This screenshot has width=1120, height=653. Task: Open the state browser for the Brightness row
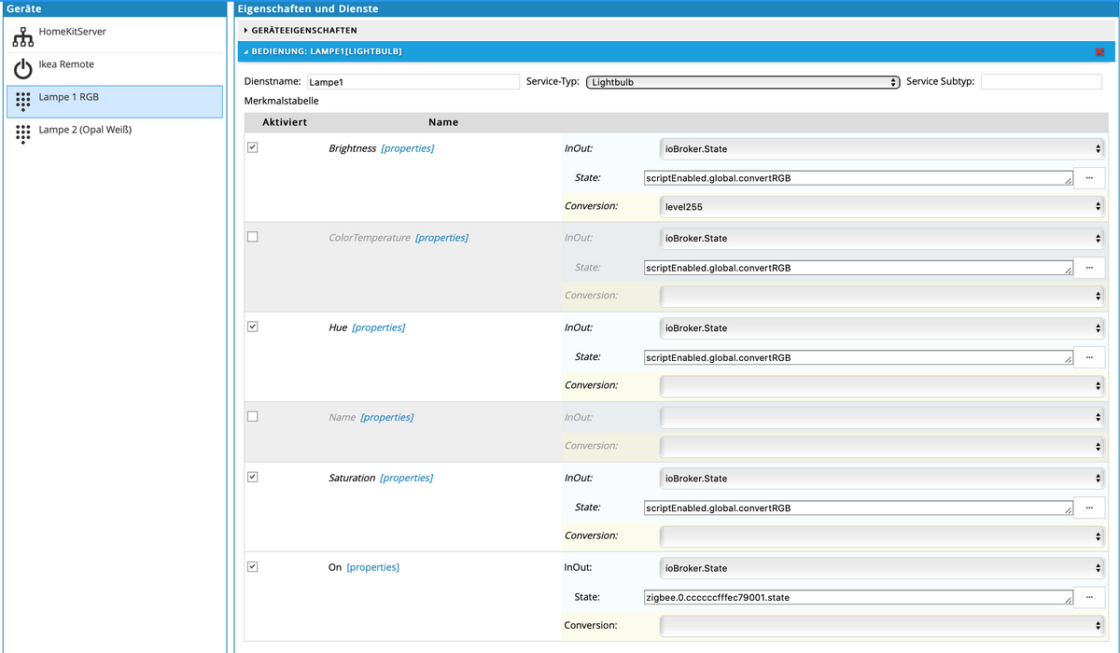point(1089,177)
